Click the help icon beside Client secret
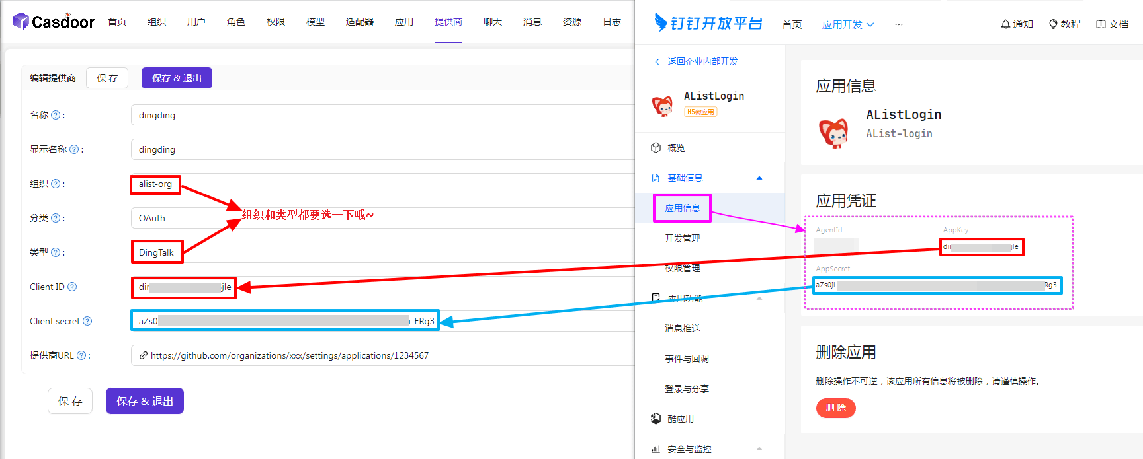This screenshot has width=1143, height=459. 87,321
